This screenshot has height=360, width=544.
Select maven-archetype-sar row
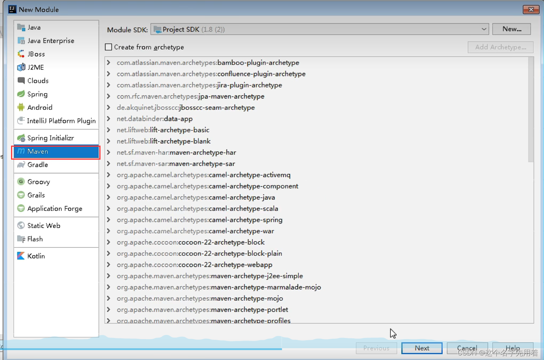(317, 163)
